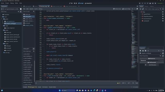Image resolution: width=165 pixels, height=92 pixels.
Task: Open the Scene menu
Action: [3, 3]
